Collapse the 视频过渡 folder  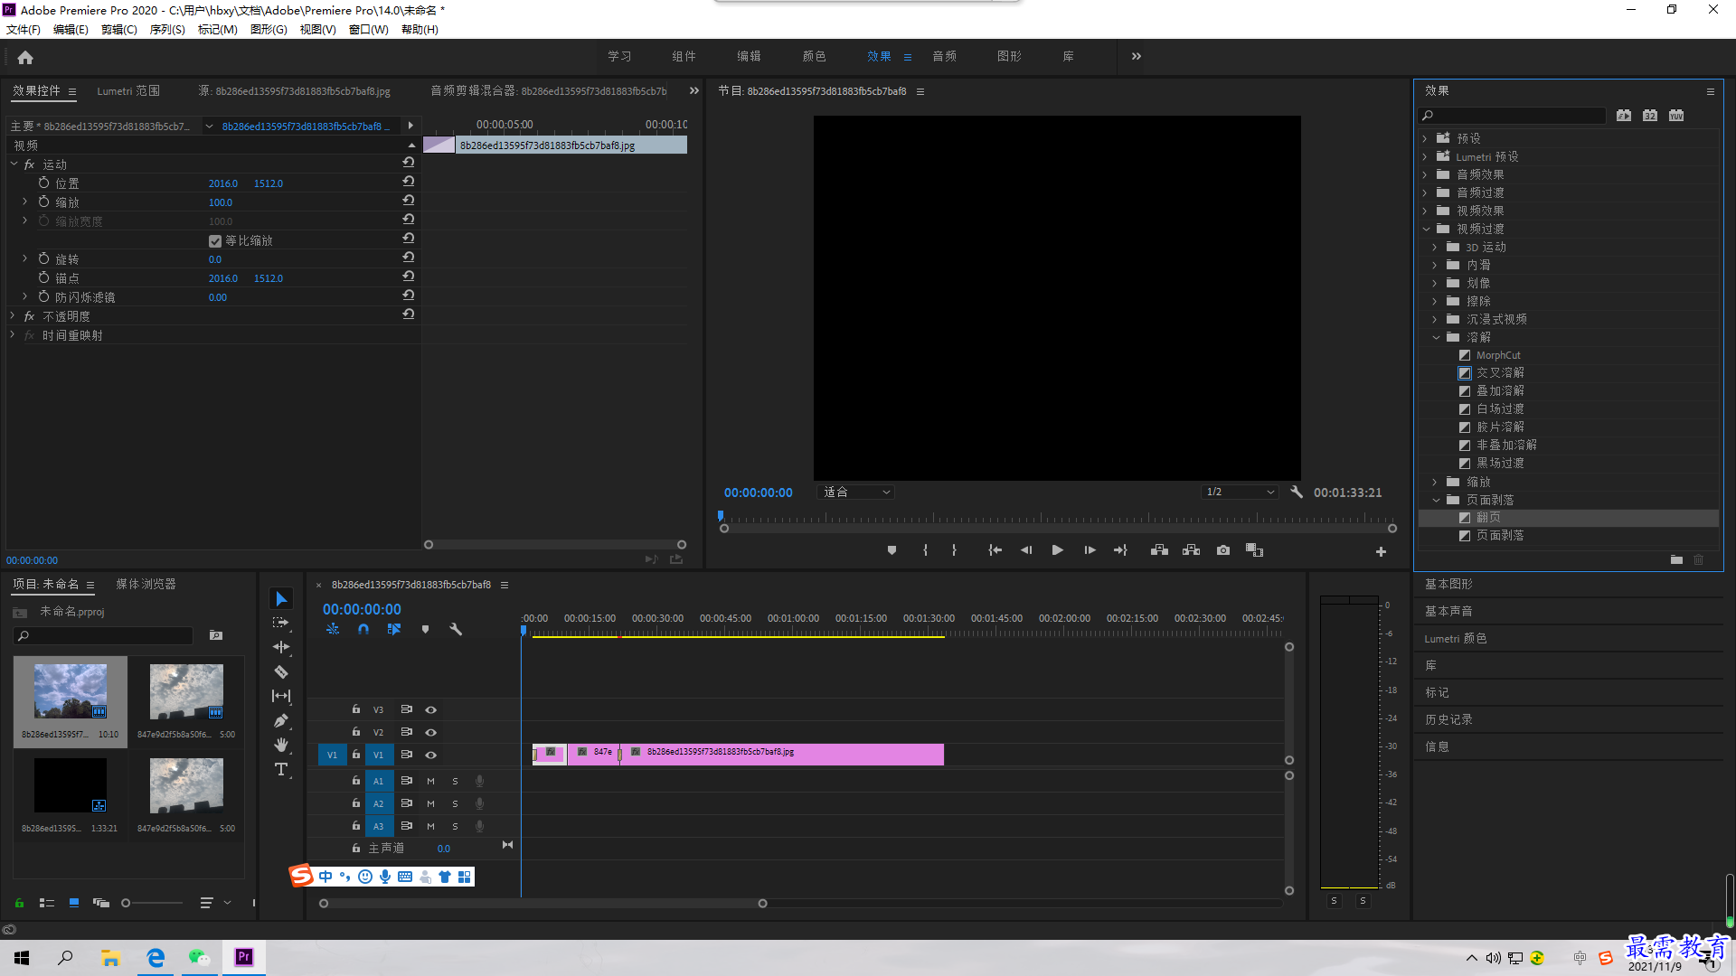pyautogui.click(x=1426, y=229)
